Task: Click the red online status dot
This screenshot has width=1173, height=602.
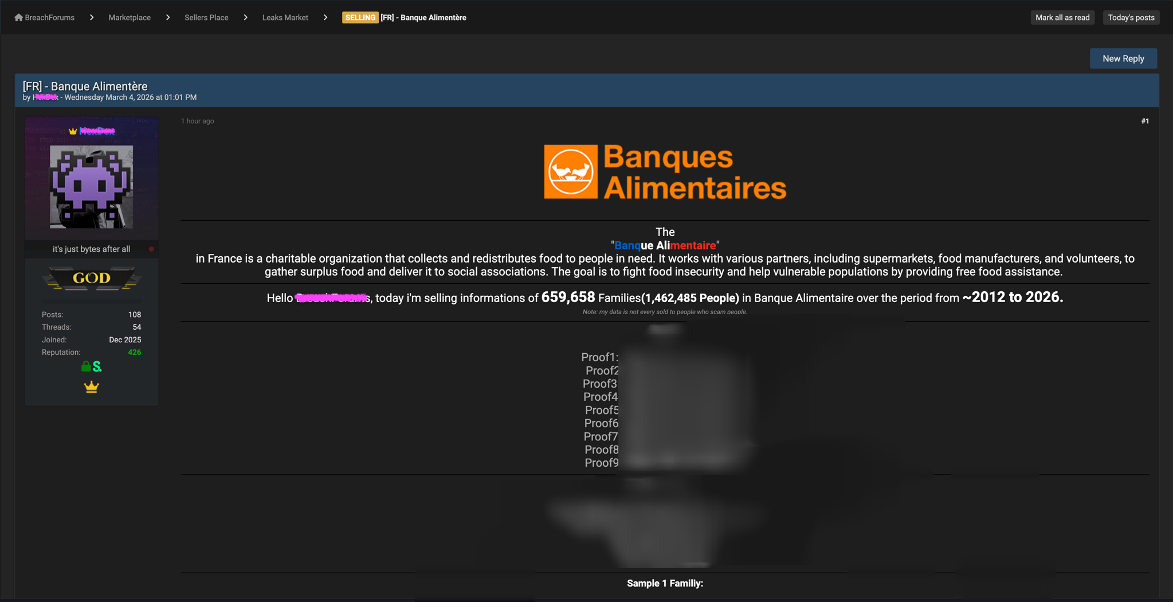Action: tap(151, 249)
